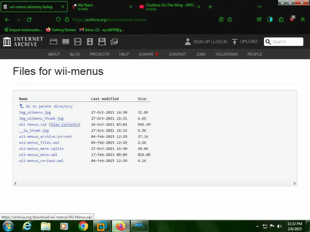Open a new tab with plus button

pos(210,7)
